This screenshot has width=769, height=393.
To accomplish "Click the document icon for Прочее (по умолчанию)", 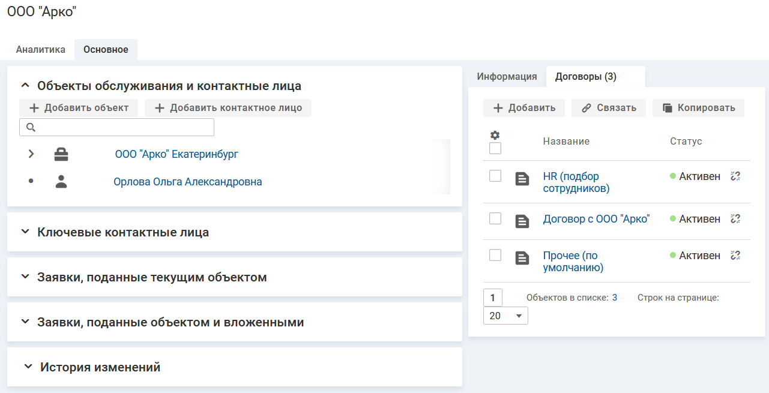I will (522, 258).
